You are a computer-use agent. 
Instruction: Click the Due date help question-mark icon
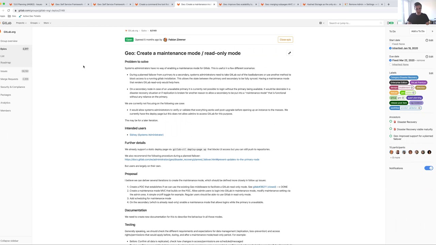point(426,56)
